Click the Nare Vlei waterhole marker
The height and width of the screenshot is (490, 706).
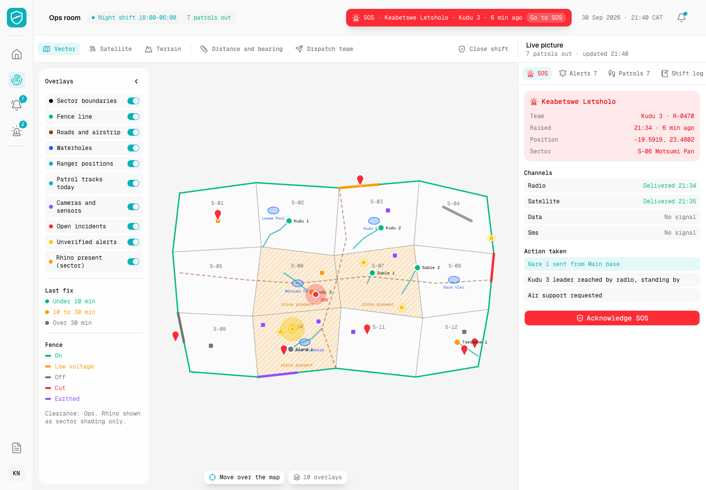(x=454, y=280)
